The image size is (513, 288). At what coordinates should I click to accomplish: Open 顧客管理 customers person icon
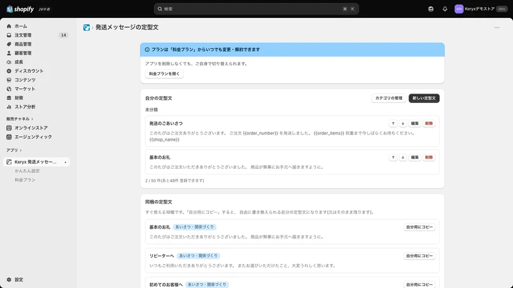9,53
